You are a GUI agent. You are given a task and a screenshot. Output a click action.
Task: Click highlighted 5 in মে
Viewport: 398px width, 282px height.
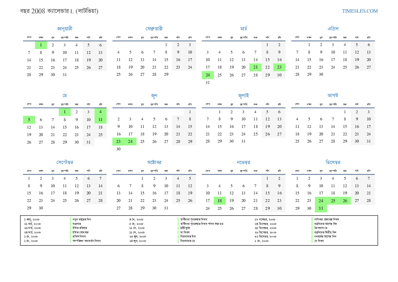29,119
